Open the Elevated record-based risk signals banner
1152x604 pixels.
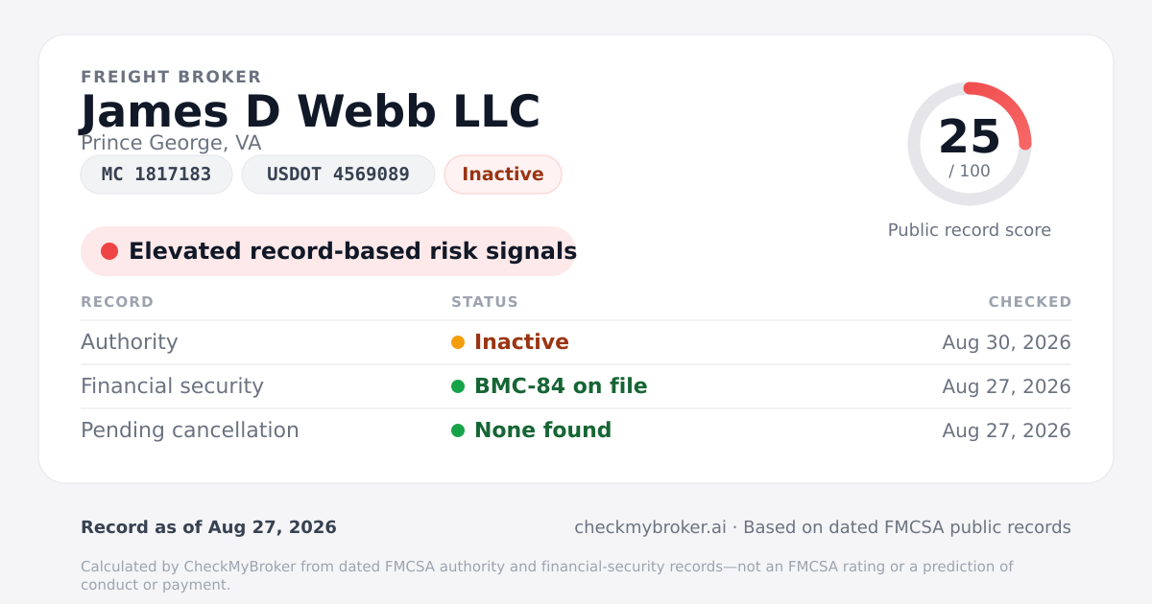[x=328, y=251]
